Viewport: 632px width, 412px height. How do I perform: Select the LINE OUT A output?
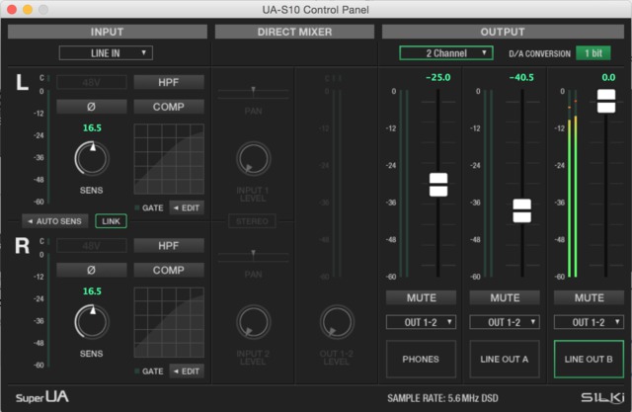point(505,360)
